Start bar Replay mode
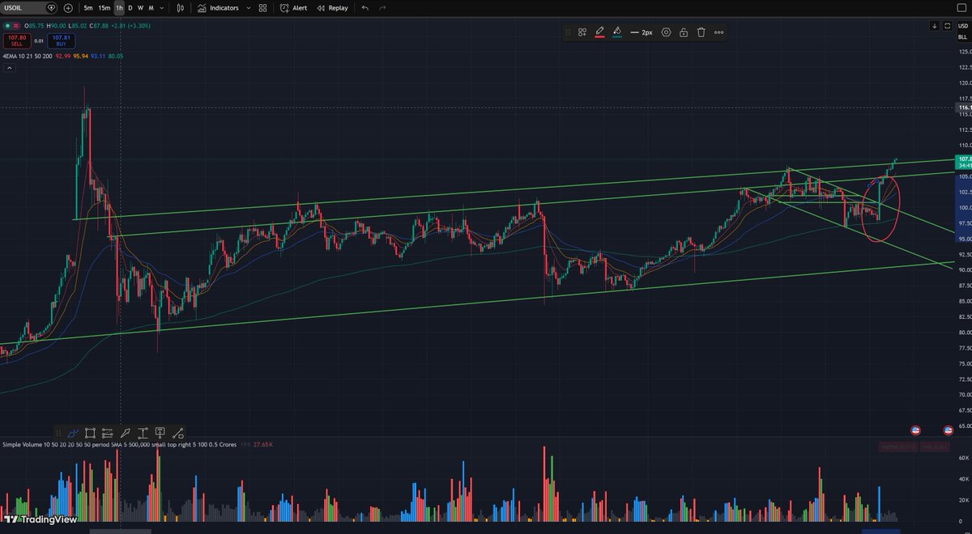Viewport: 972px width, 534px height. pos(332,7)
